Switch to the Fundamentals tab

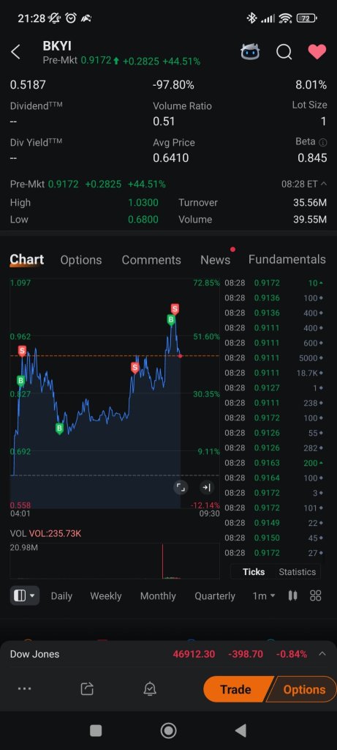pos(287,259)
